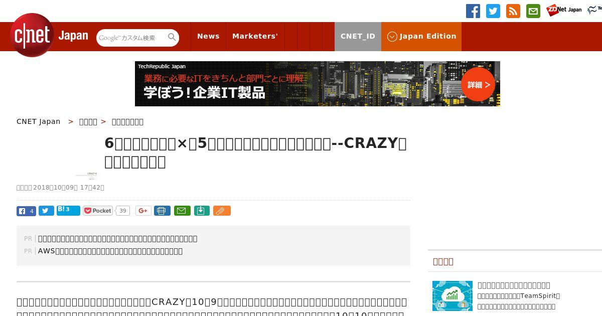Screen dimensions: 602x316
Task: Share article on Google+ button
Action: (143, 211)
